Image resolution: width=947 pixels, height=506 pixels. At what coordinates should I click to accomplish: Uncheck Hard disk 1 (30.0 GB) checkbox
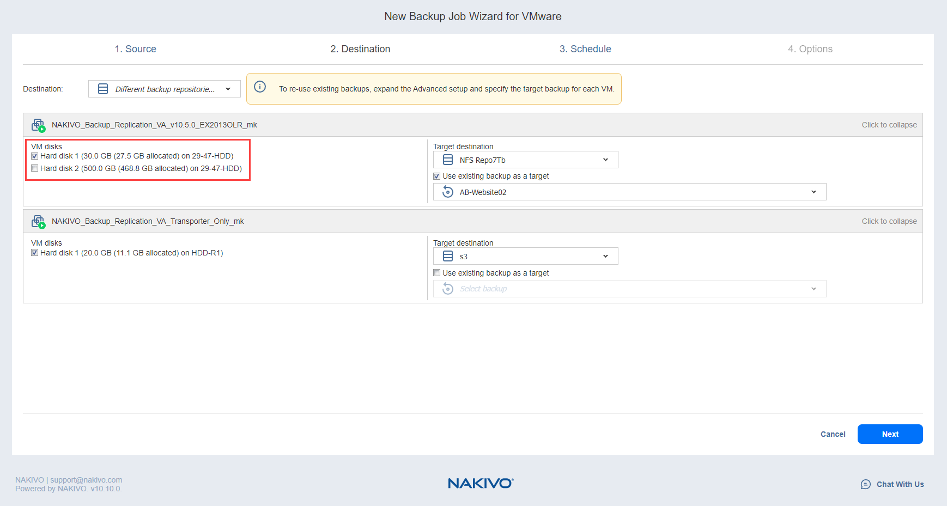tap(35, 156)
